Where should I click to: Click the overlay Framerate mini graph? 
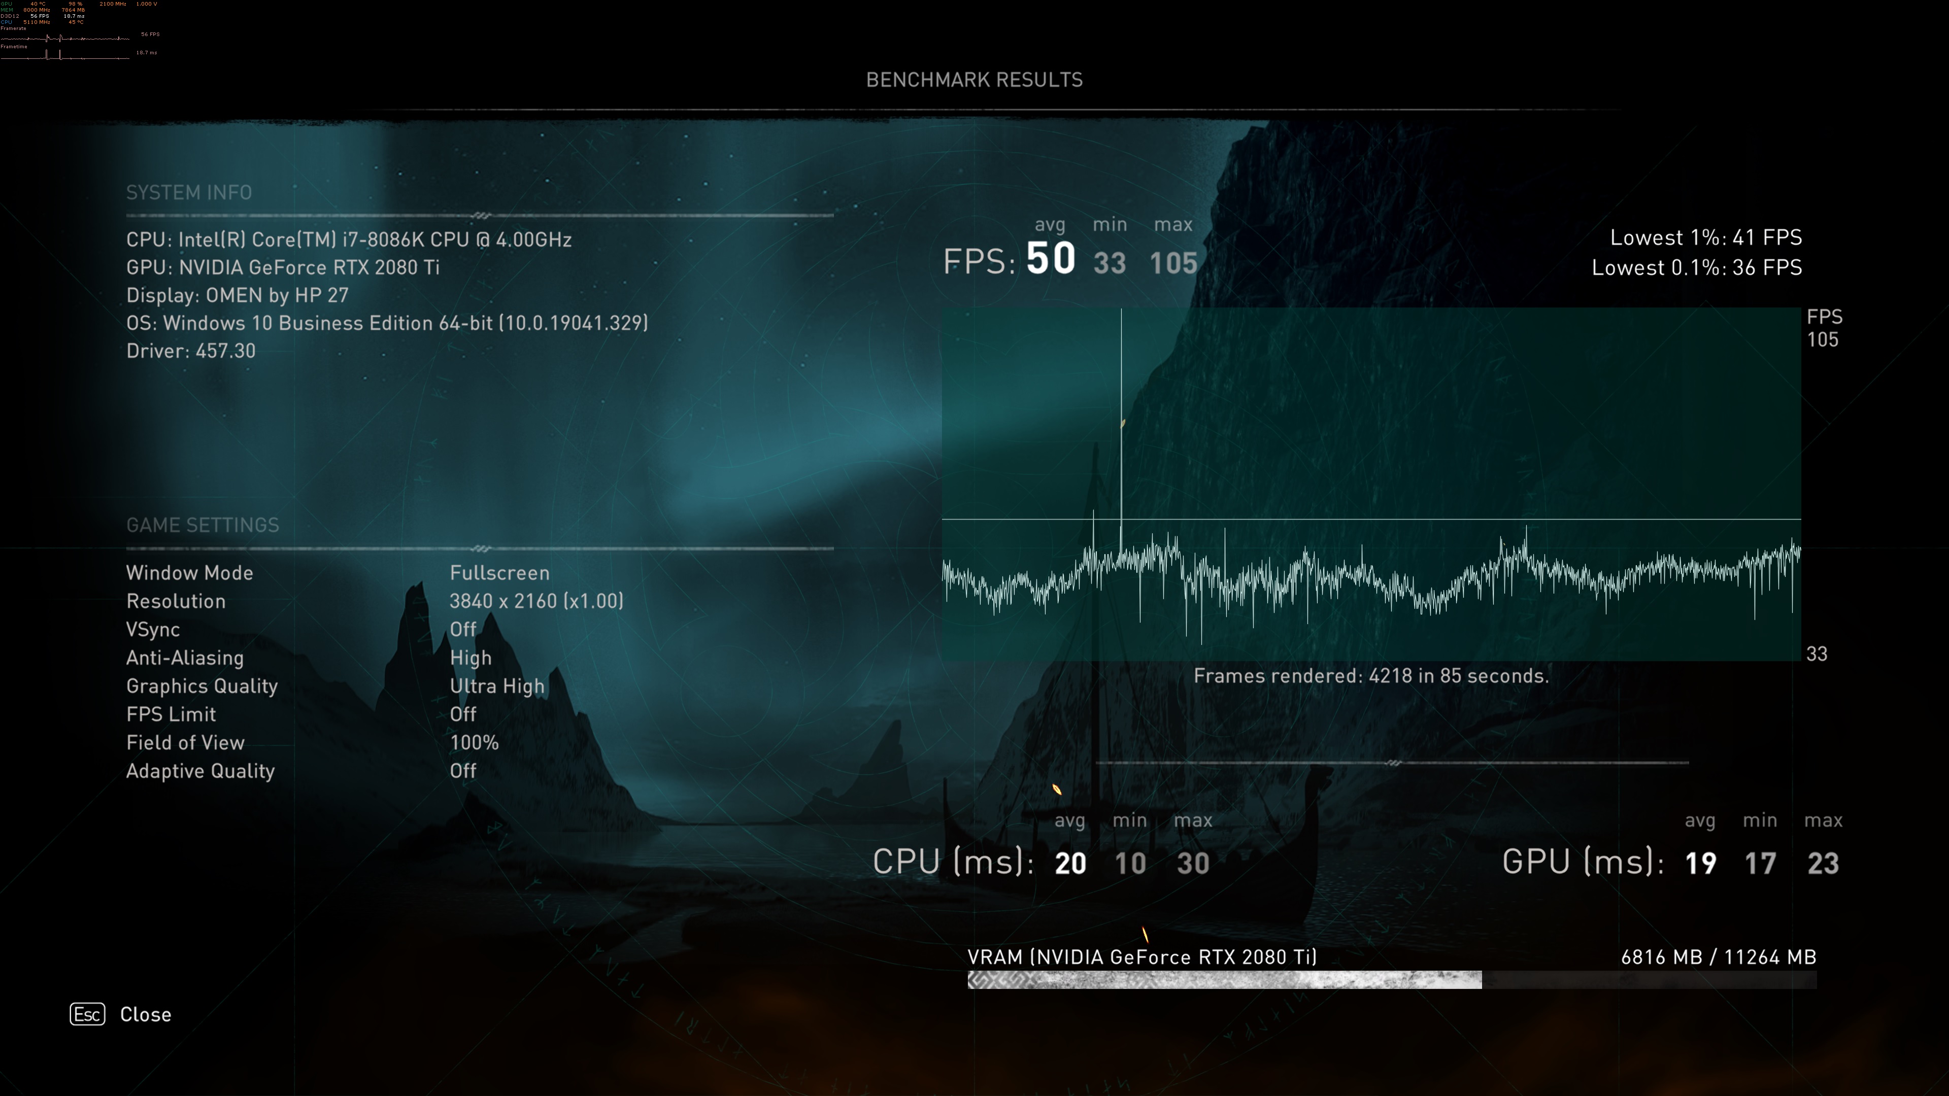[x=64, y=38]
